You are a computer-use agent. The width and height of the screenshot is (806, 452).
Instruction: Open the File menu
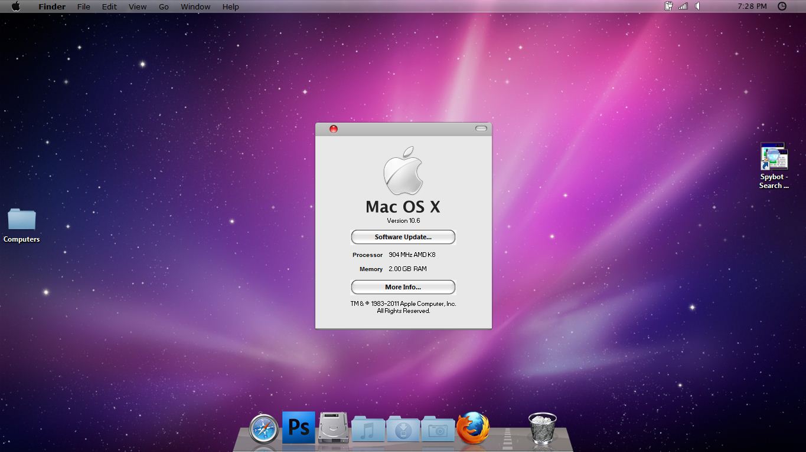click(x=84, y=6)
